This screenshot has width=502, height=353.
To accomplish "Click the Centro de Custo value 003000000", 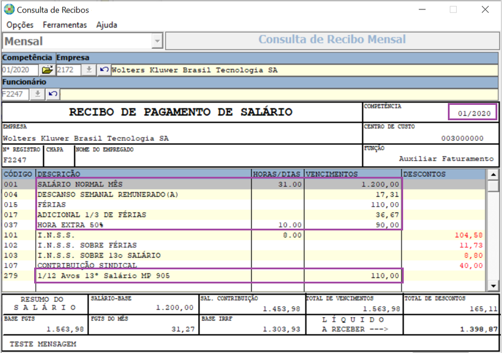I will (463, 138).
